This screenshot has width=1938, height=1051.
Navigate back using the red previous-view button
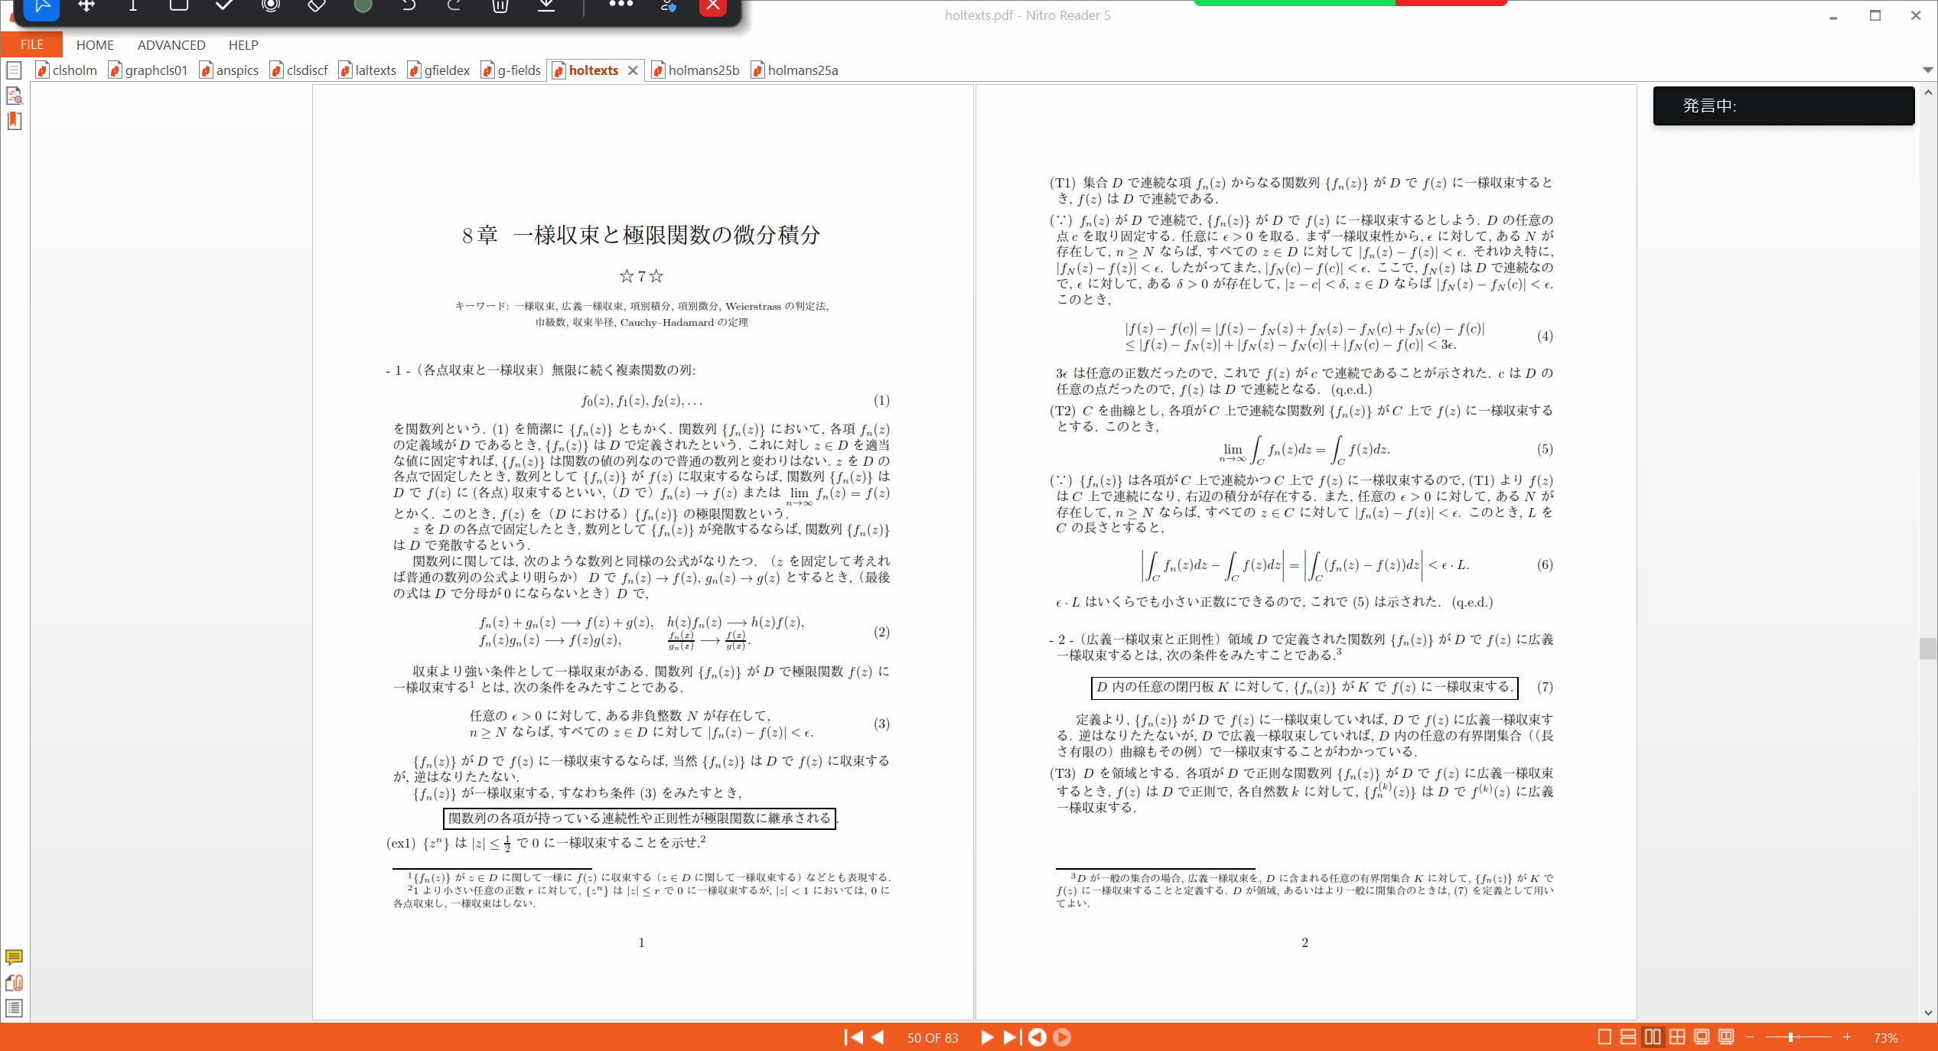(1037, 1037)
